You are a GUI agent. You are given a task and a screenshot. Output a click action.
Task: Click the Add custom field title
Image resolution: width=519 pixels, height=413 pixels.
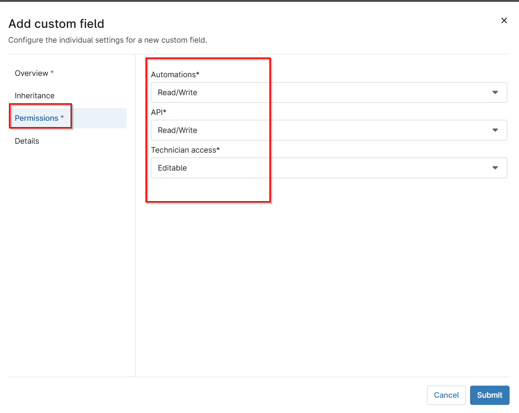pyautogui.click(x=57, y=24)
